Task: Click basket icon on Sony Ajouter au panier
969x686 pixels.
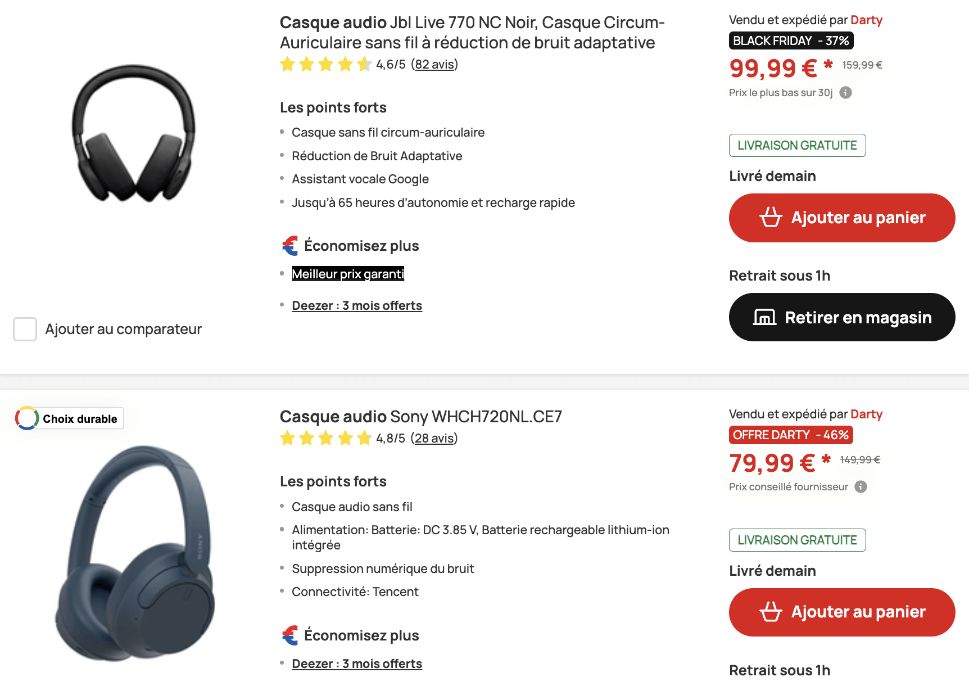Action: click(x=772, y=612)
